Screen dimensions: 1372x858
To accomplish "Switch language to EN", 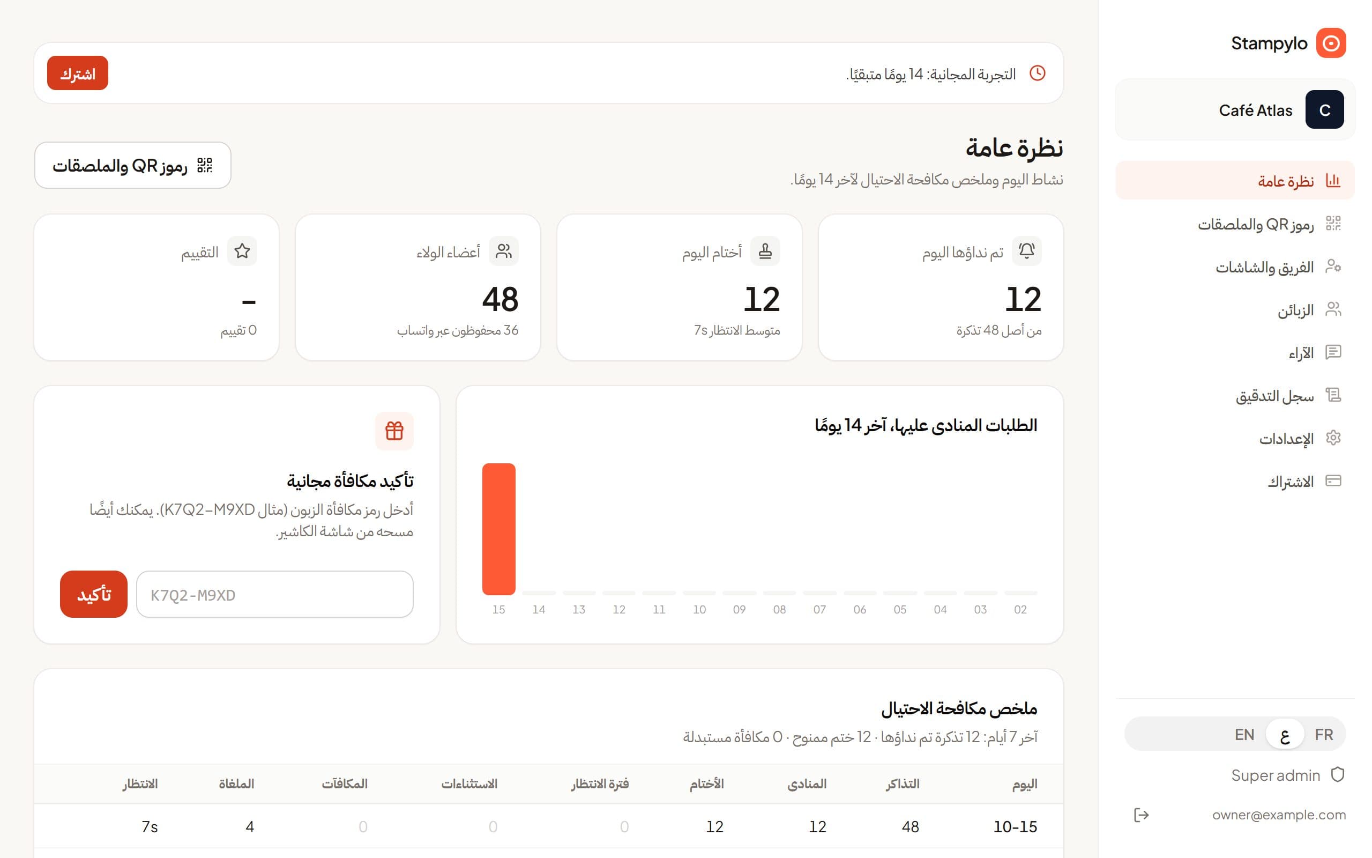I will tap(1244, 734).
